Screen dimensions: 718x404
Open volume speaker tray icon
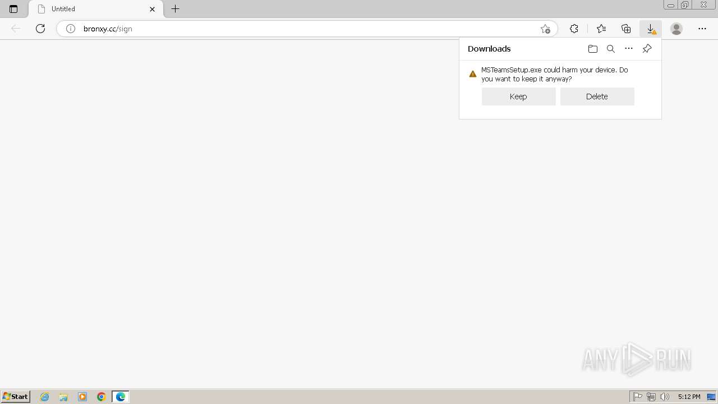click(665, 397)
